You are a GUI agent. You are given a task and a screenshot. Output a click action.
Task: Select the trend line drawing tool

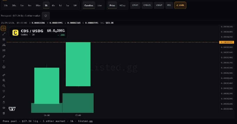coord(4,34)
